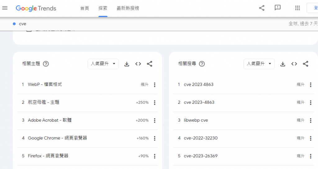Go to the 首頁 tab
The height and width of the screenshot is (169, 318).
coord(84,8)
